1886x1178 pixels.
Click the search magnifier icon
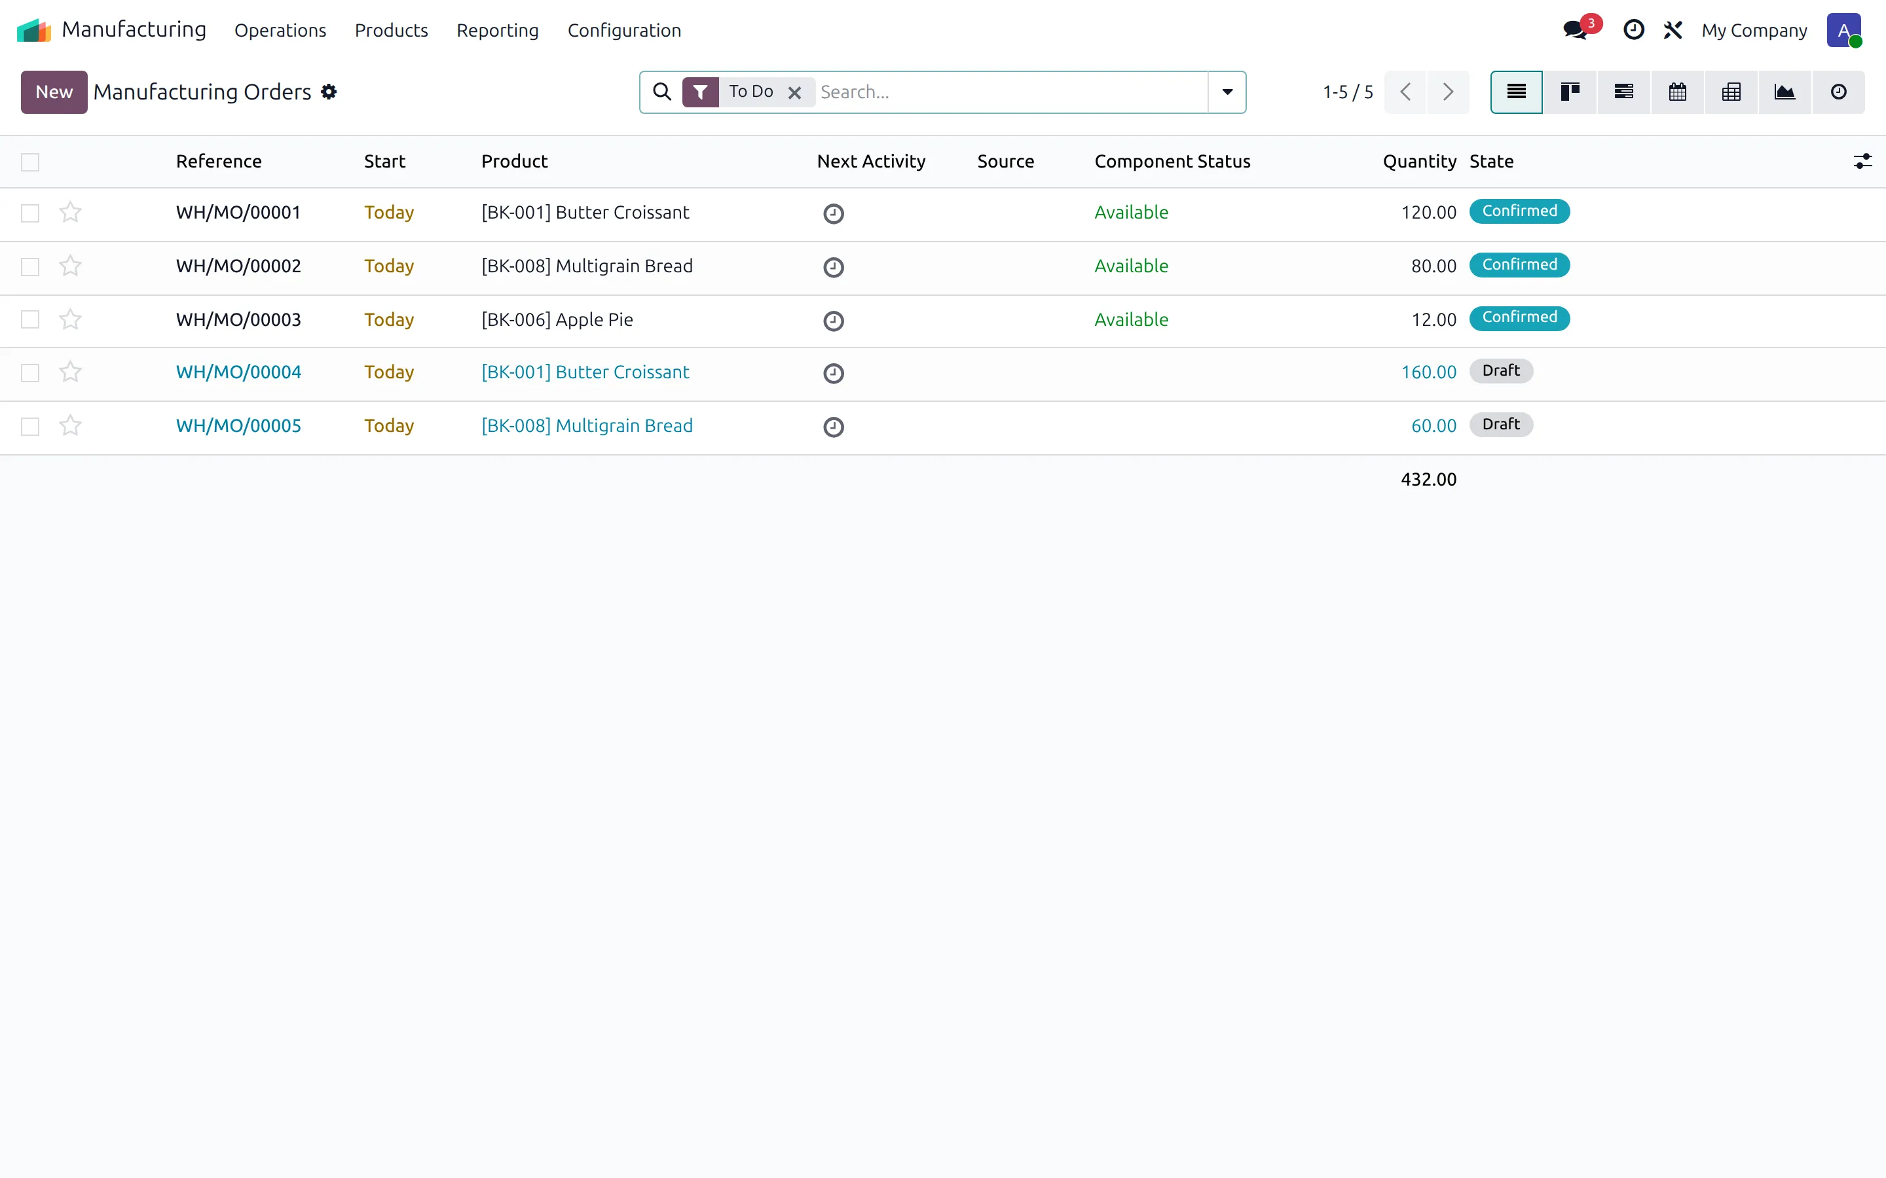(661, 92)
